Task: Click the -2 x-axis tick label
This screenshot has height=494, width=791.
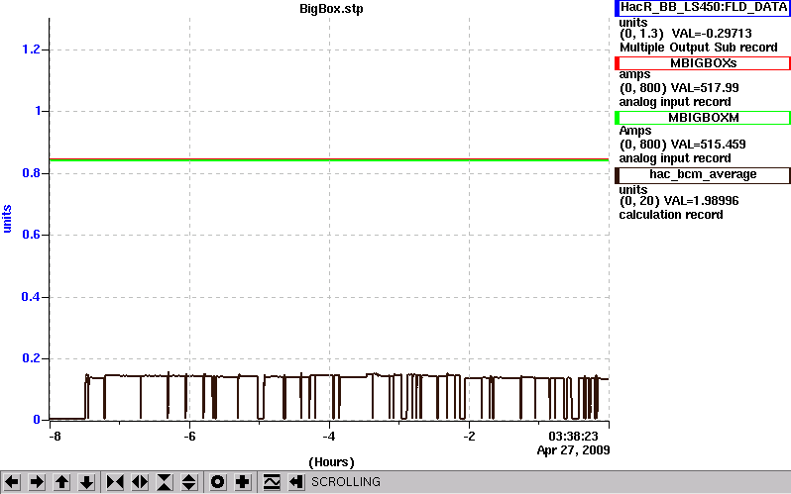Action: [469, 436]
